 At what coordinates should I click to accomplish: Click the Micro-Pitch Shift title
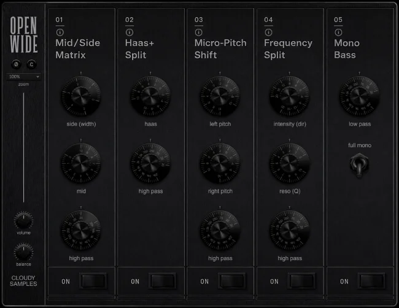(220, 49)
